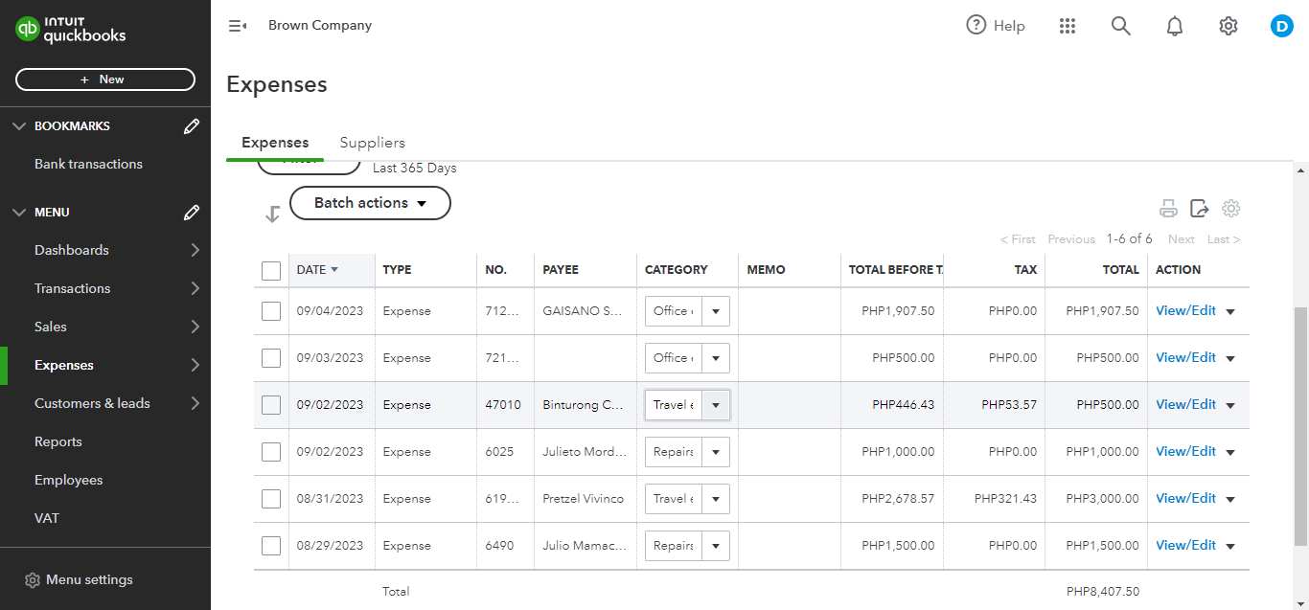
Task: Open the Batch actions dropdown
Action: tap(370, 203)
